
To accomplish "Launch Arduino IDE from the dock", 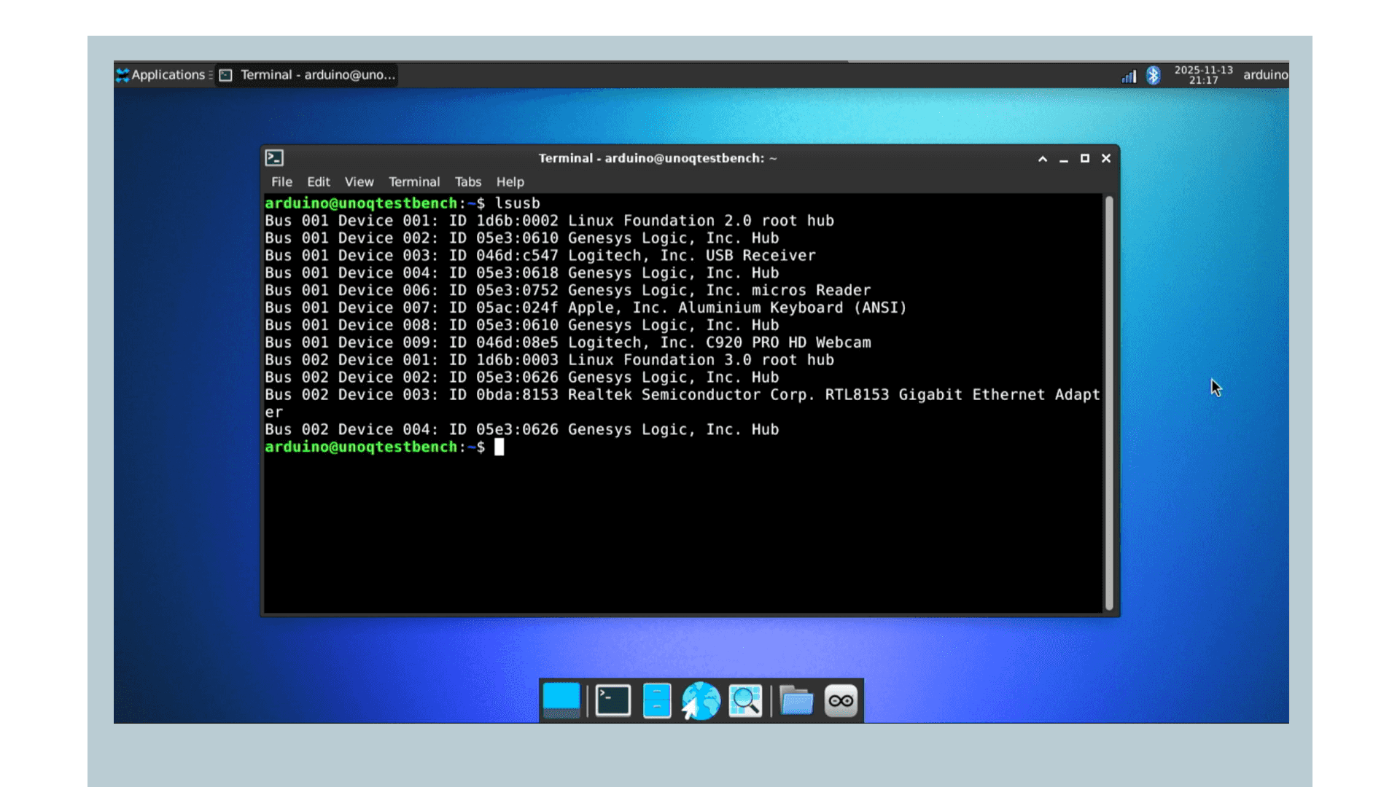I will pyautogui.click(x=840, y=700).
